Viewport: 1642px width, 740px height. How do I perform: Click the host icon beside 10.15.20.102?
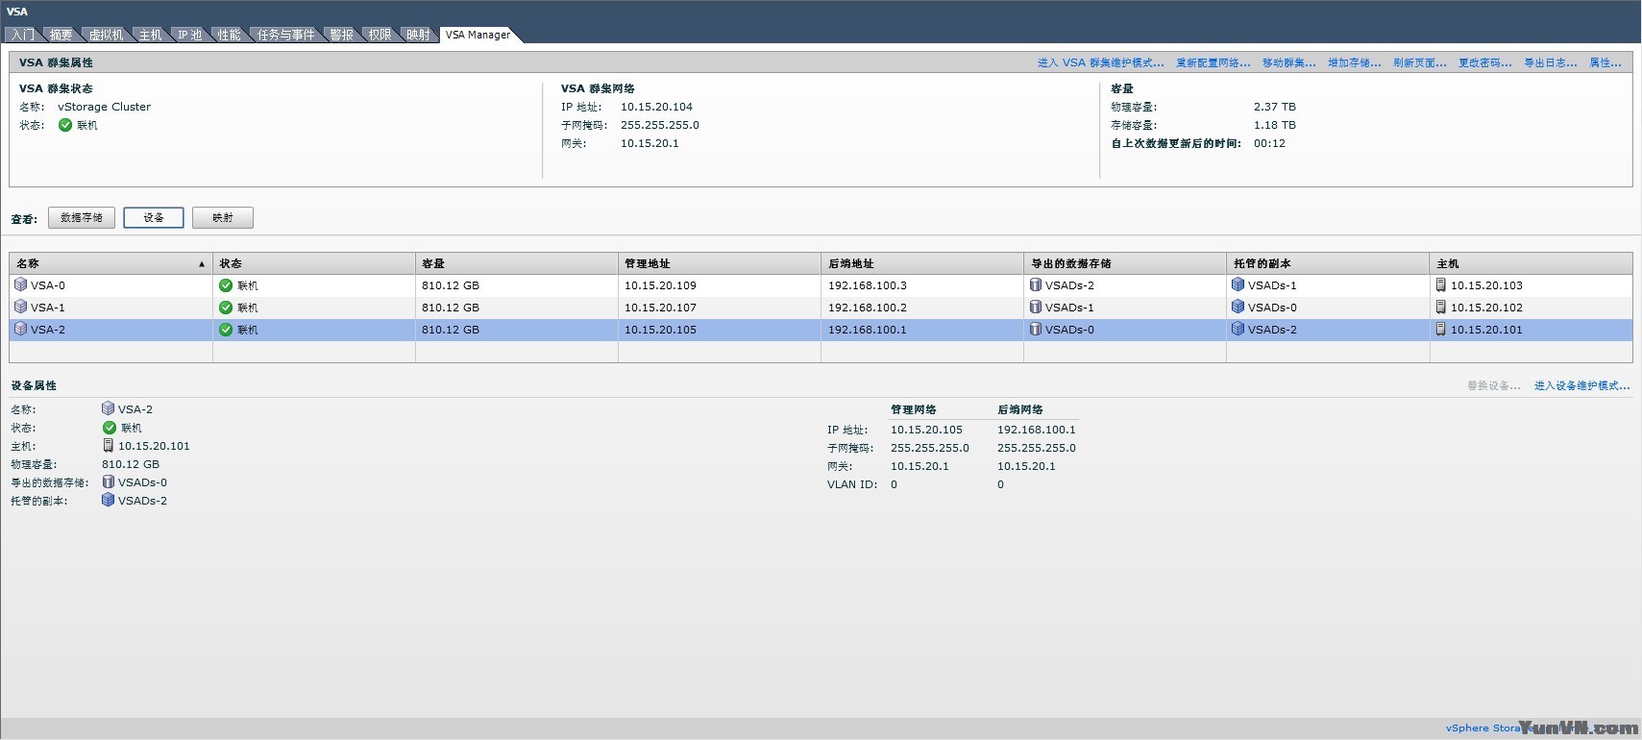pos(1441,308)
